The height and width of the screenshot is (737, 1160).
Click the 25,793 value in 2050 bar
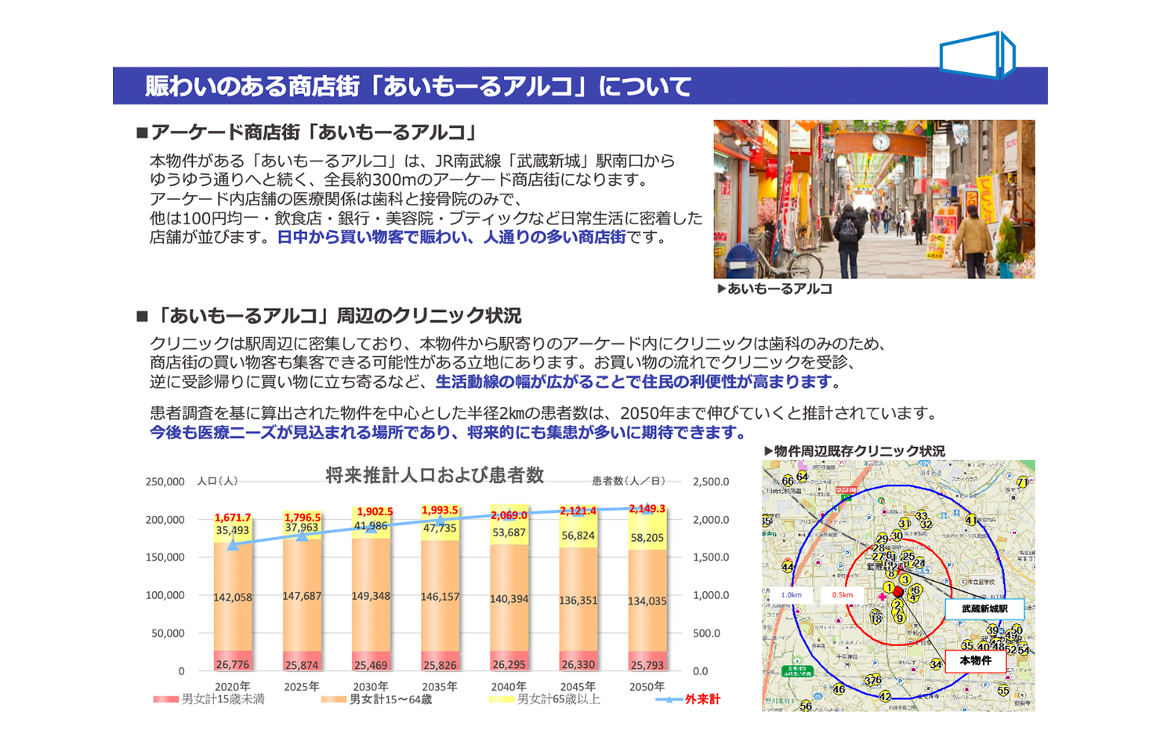647,664
